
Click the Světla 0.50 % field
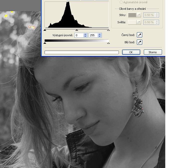coord(149,22)
